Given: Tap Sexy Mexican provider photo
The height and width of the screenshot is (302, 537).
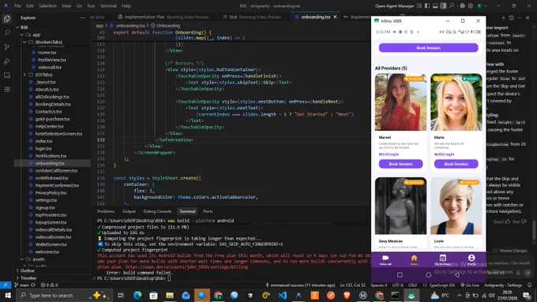Looking at the screenshot, I should [400, 206].
